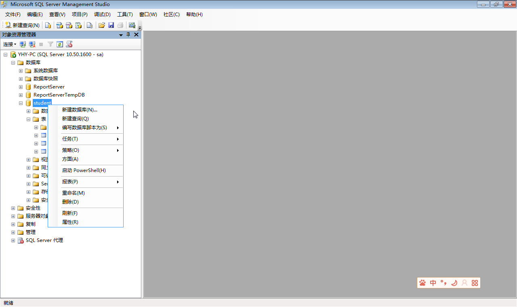This screenshot has width=517, height=307.
Task: Collapse the YHY-PC server node
Action: tap(5, 55)
